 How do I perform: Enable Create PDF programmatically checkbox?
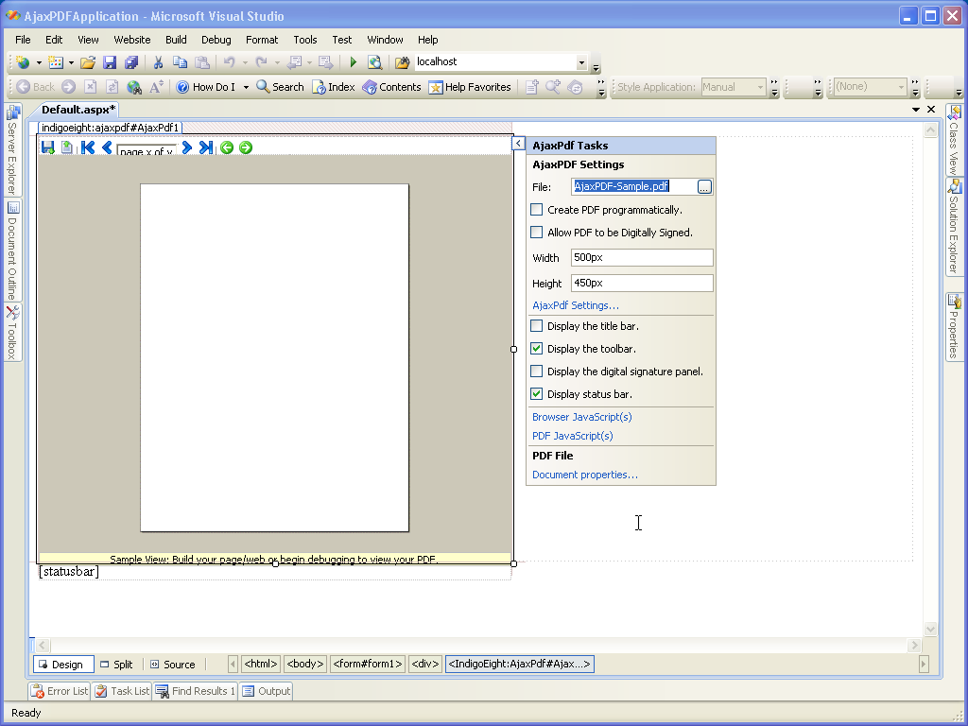[537, 210]
